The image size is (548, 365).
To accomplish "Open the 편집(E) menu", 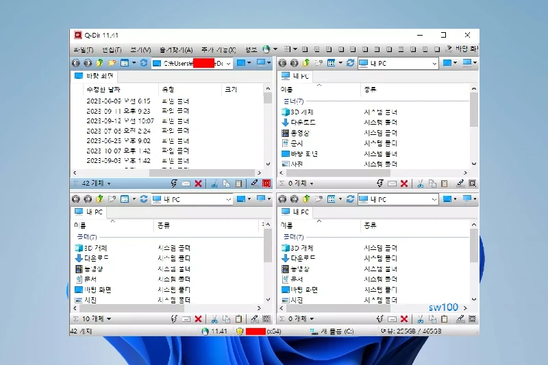I will pyautogui.click(x=112, y=49).
